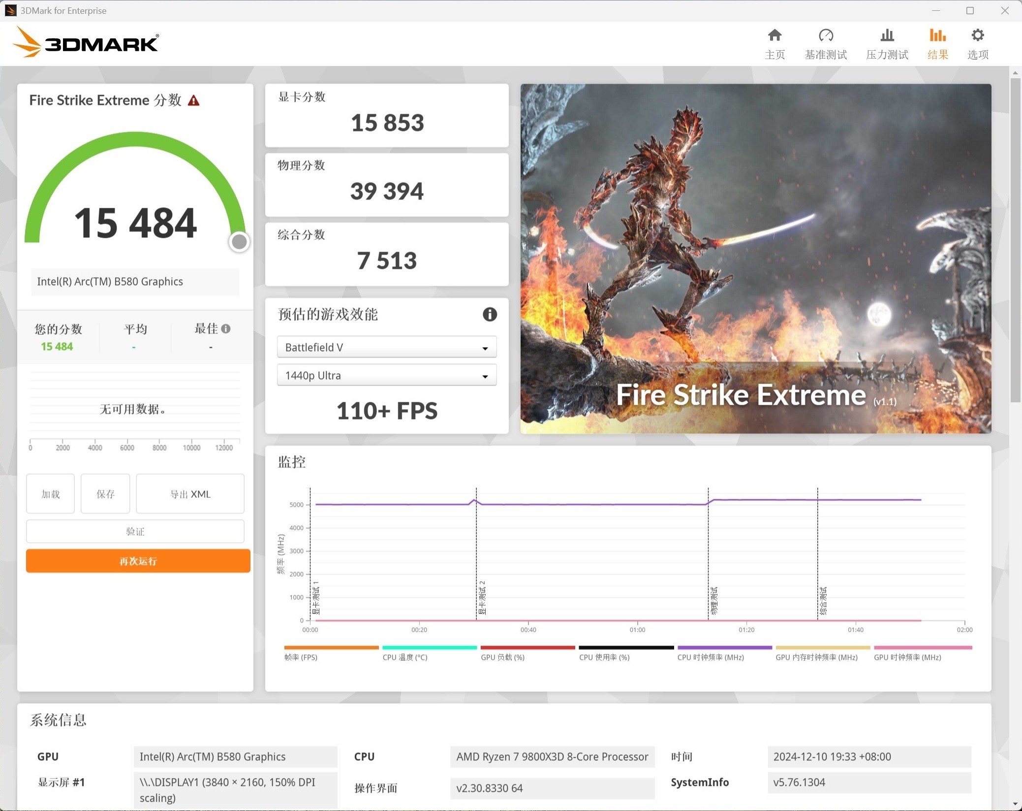Maximize the 3DMark window
1022x811 pixels.
pos(970,10)
